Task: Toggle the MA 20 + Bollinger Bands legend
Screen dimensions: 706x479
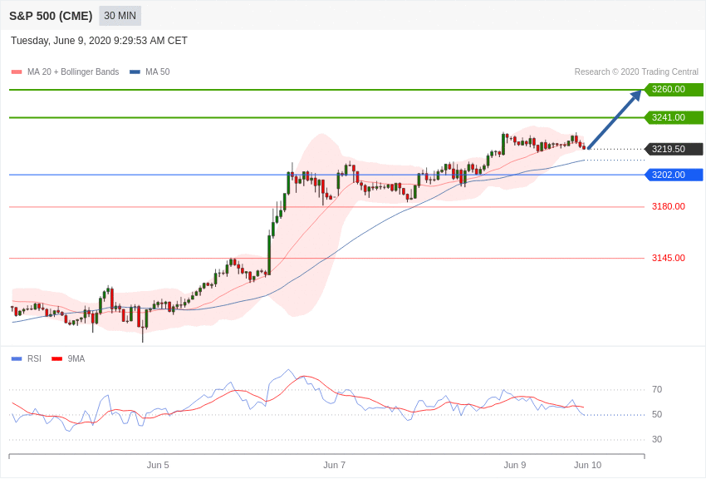Action: coord(73,72)
